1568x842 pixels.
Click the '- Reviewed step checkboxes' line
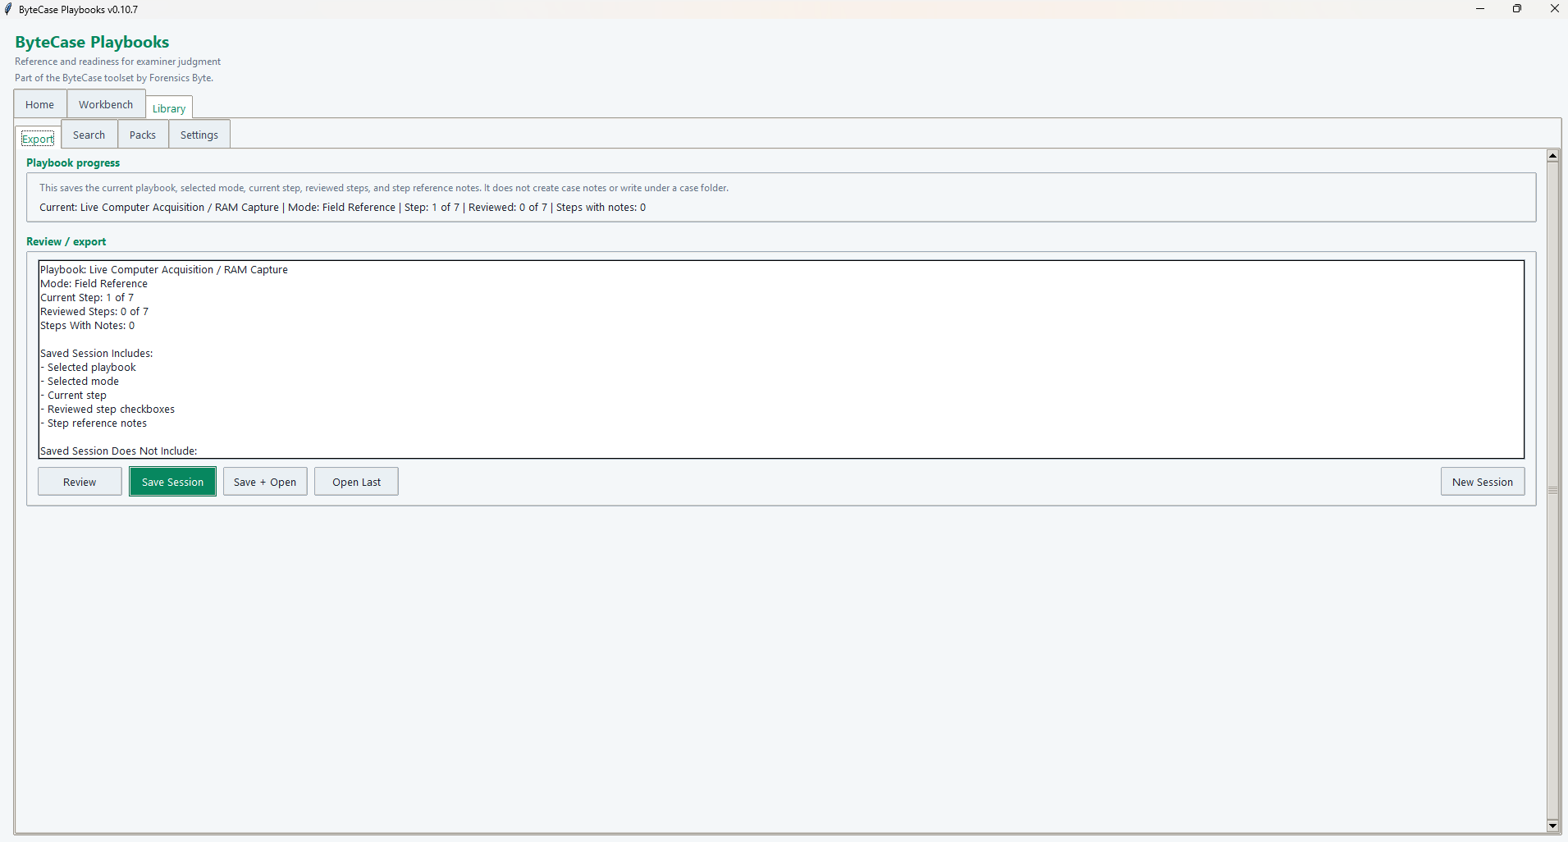coord(107,409)
